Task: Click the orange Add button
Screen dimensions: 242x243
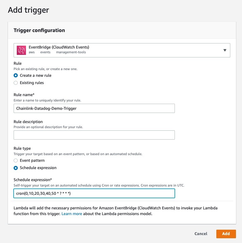Action: pyautogui.click(x=226, y=234)
